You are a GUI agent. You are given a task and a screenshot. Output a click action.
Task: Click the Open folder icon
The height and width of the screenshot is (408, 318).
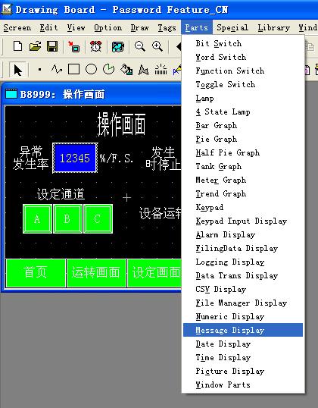35,46
